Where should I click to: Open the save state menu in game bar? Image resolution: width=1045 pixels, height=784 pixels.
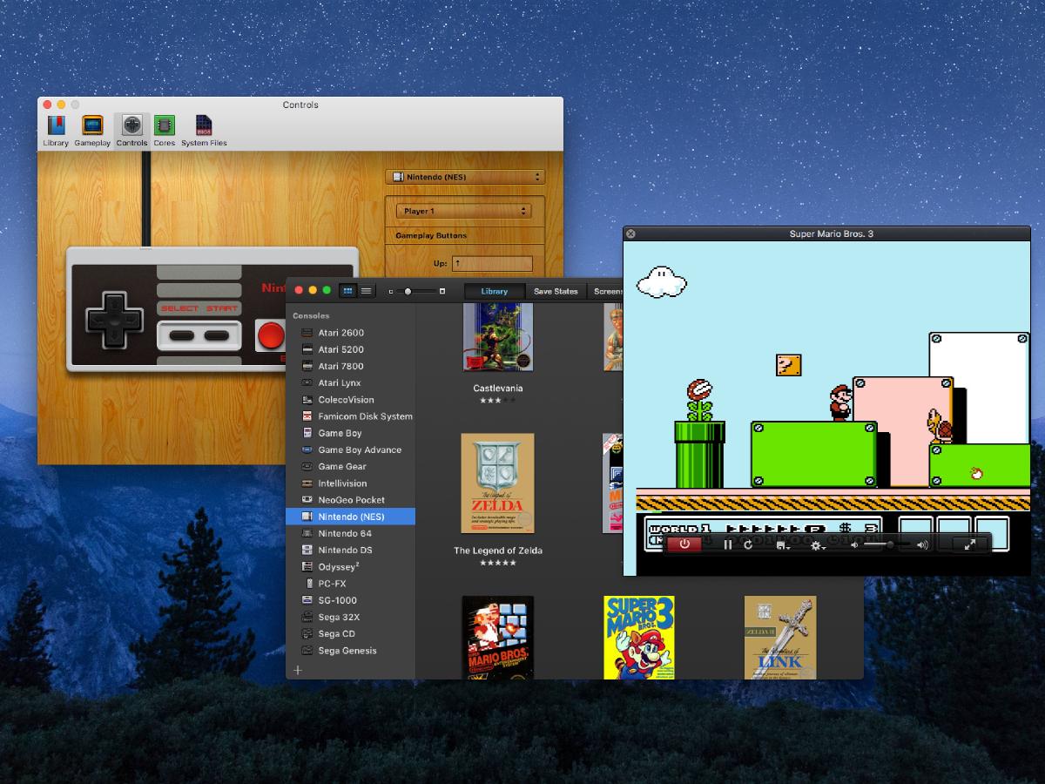(783, 544)
